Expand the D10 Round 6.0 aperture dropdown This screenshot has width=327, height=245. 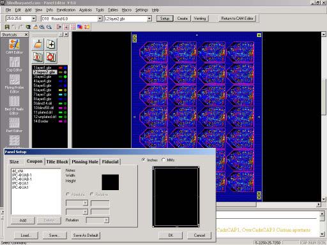tap(100, 19)
